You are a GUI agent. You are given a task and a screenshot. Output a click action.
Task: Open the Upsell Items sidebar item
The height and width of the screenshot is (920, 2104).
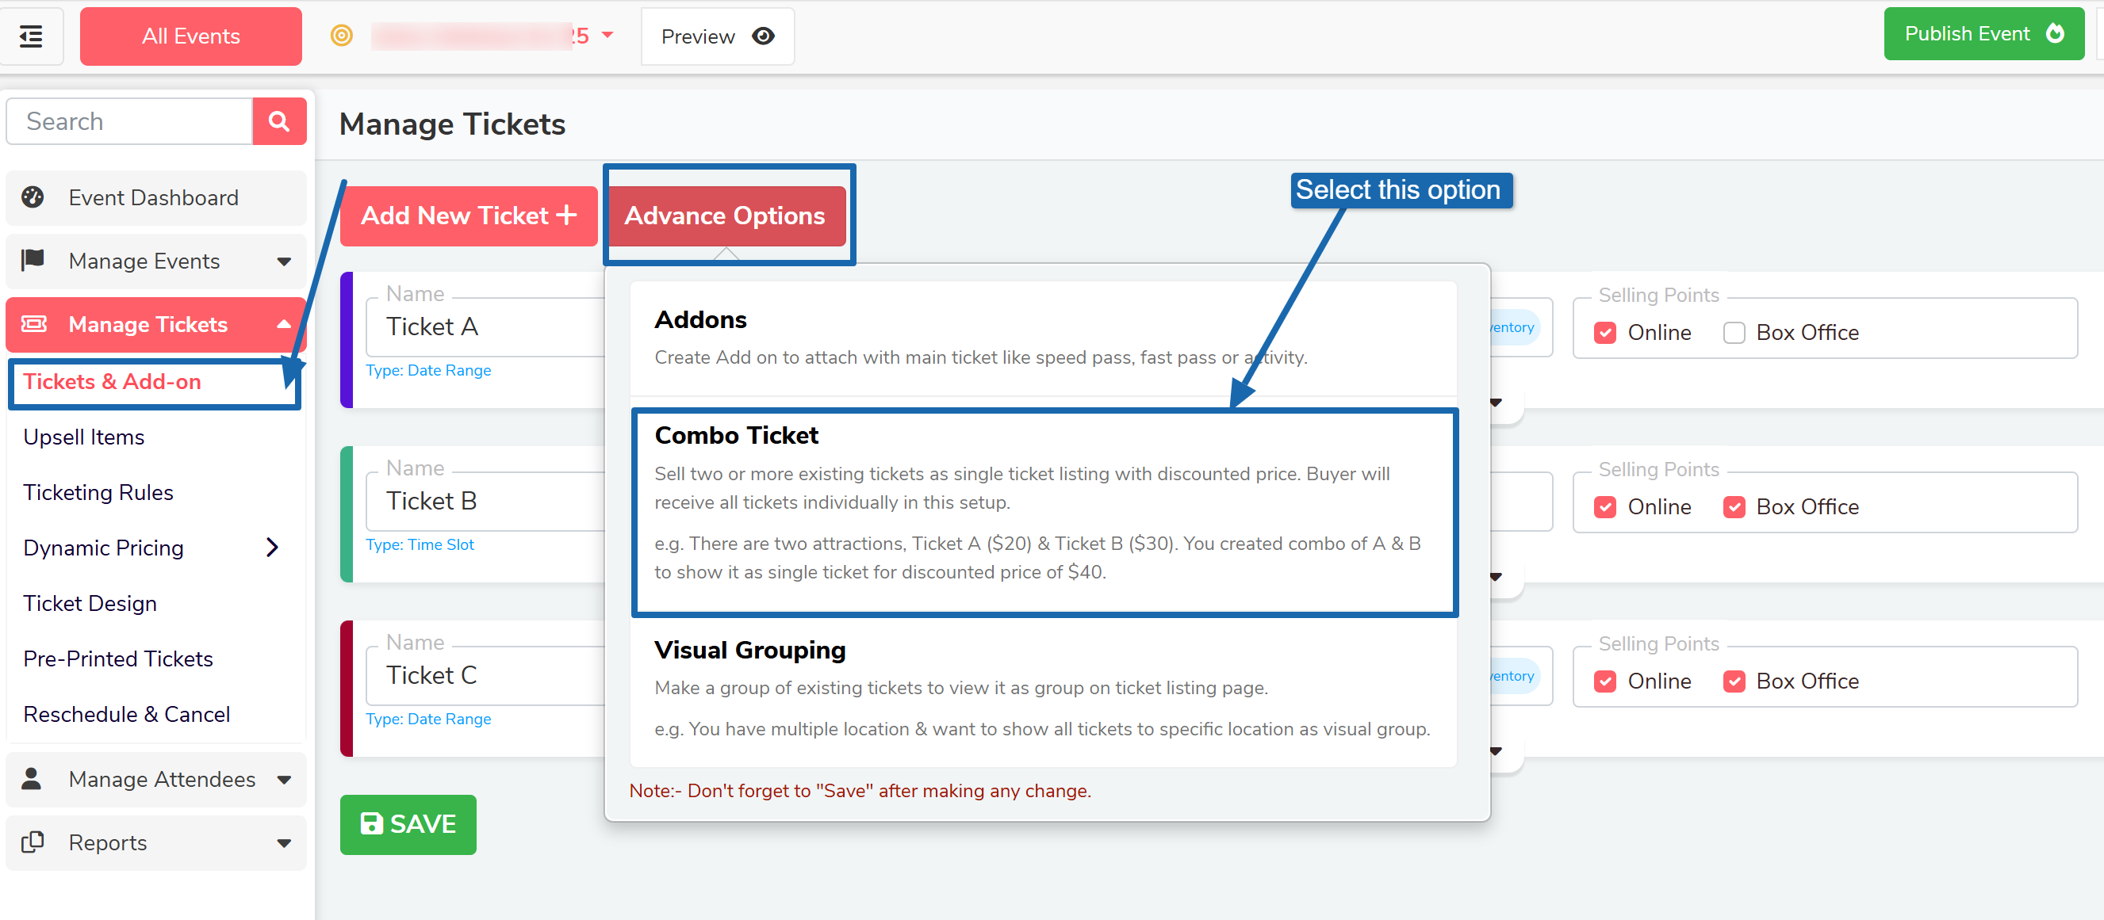point(84,437)
